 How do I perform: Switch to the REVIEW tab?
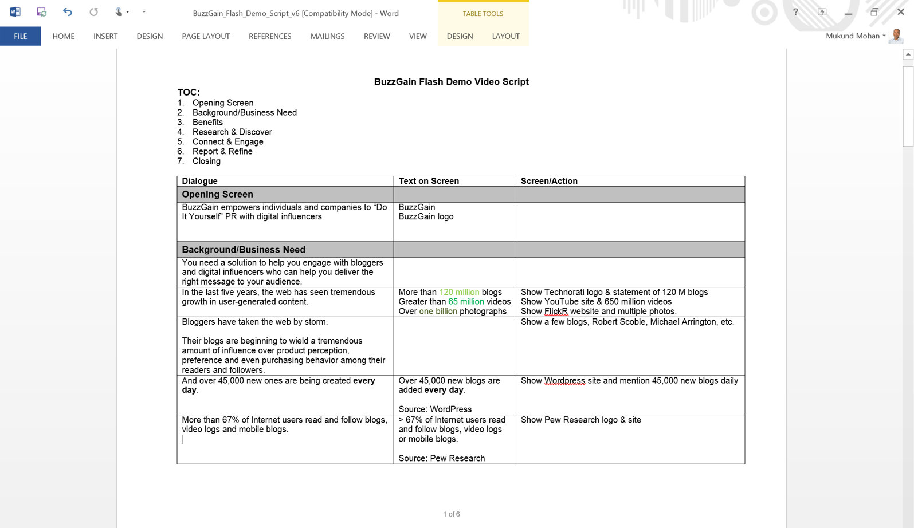376,36
